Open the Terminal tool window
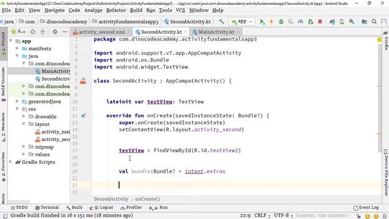The height and width of the screenshot is (219, 389). coord(47,207)
